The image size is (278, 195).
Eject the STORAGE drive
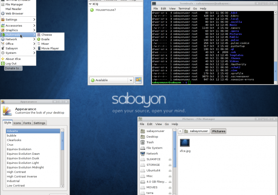[170, 165]
